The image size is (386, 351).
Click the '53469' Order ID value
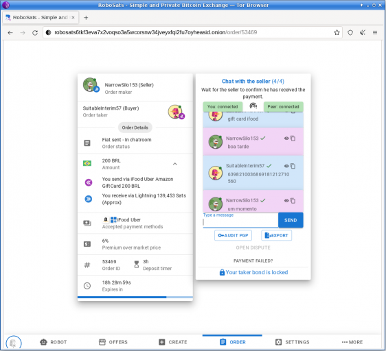pyautogui.click(x=109, y=261)
